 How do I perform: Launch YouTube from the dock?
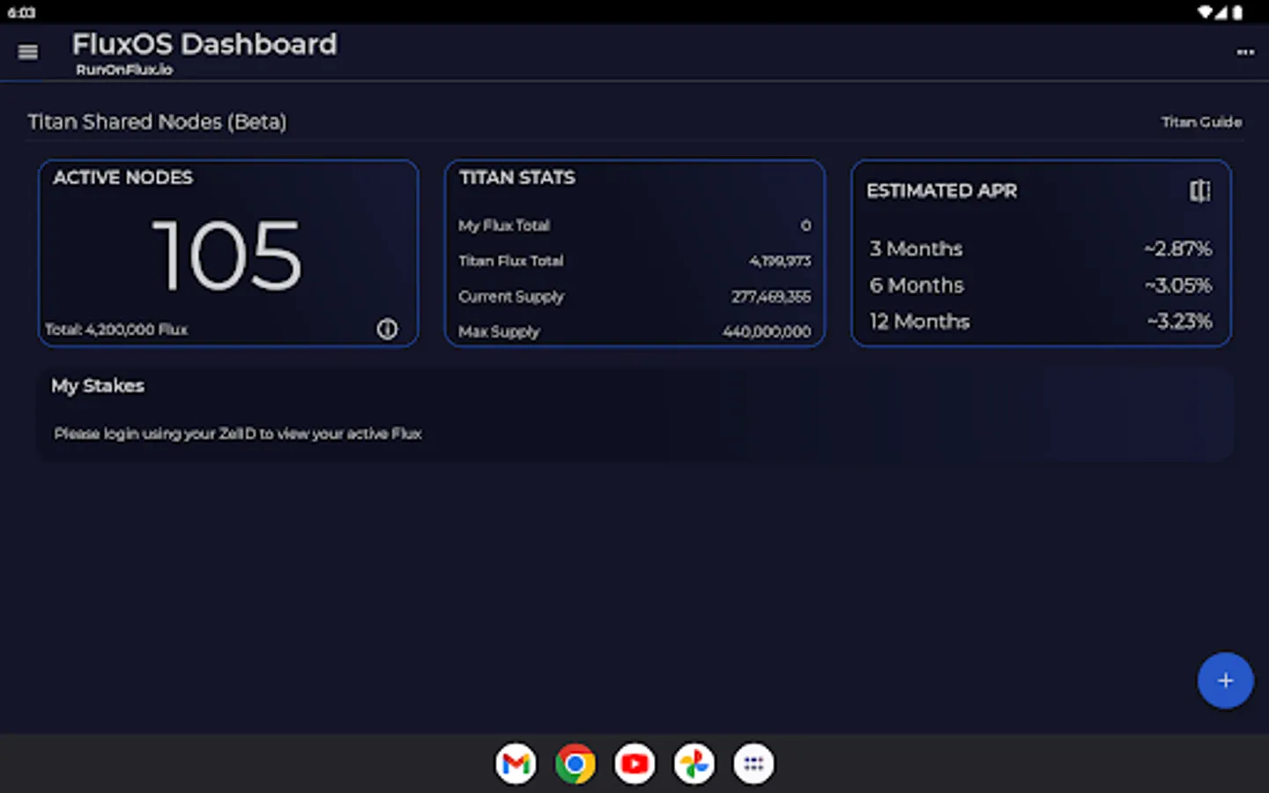coord(634,764)
